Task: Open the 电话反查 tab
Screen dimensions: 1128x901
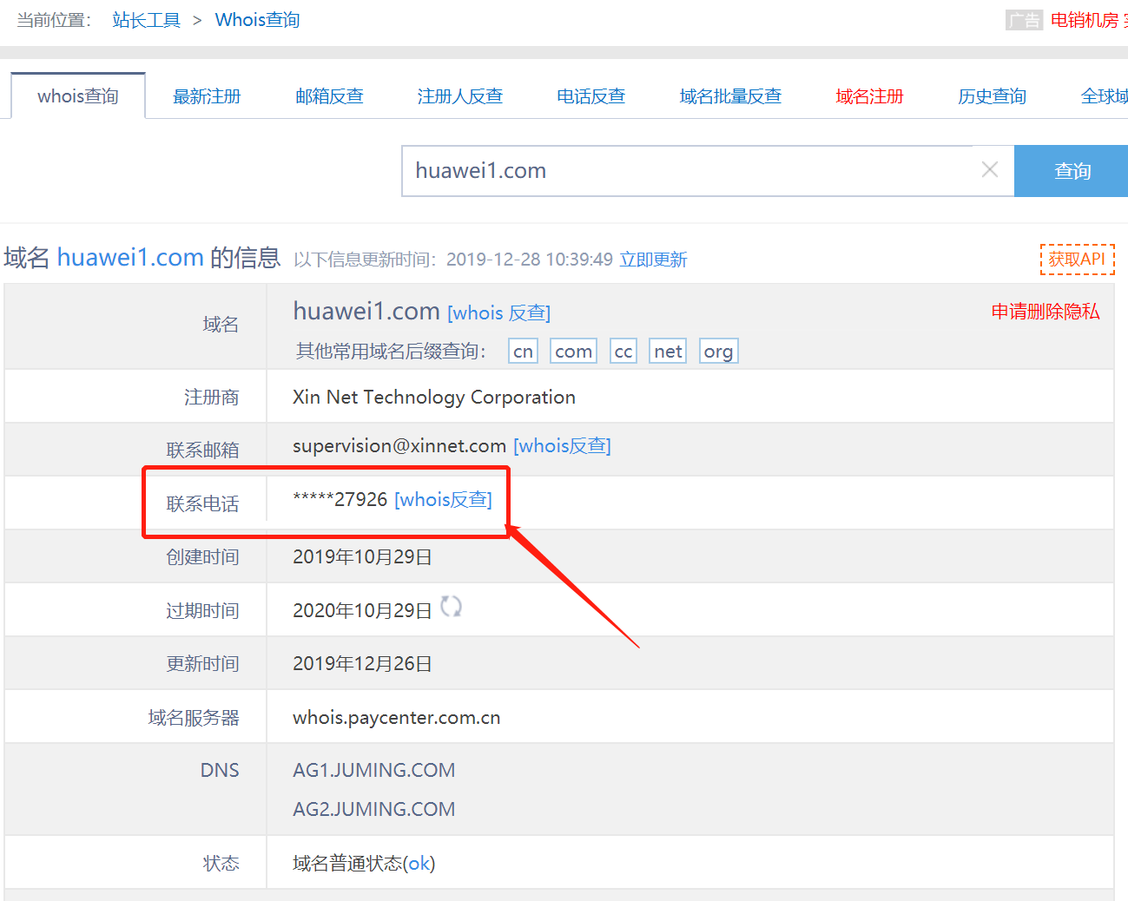Action: click(591, 96)
